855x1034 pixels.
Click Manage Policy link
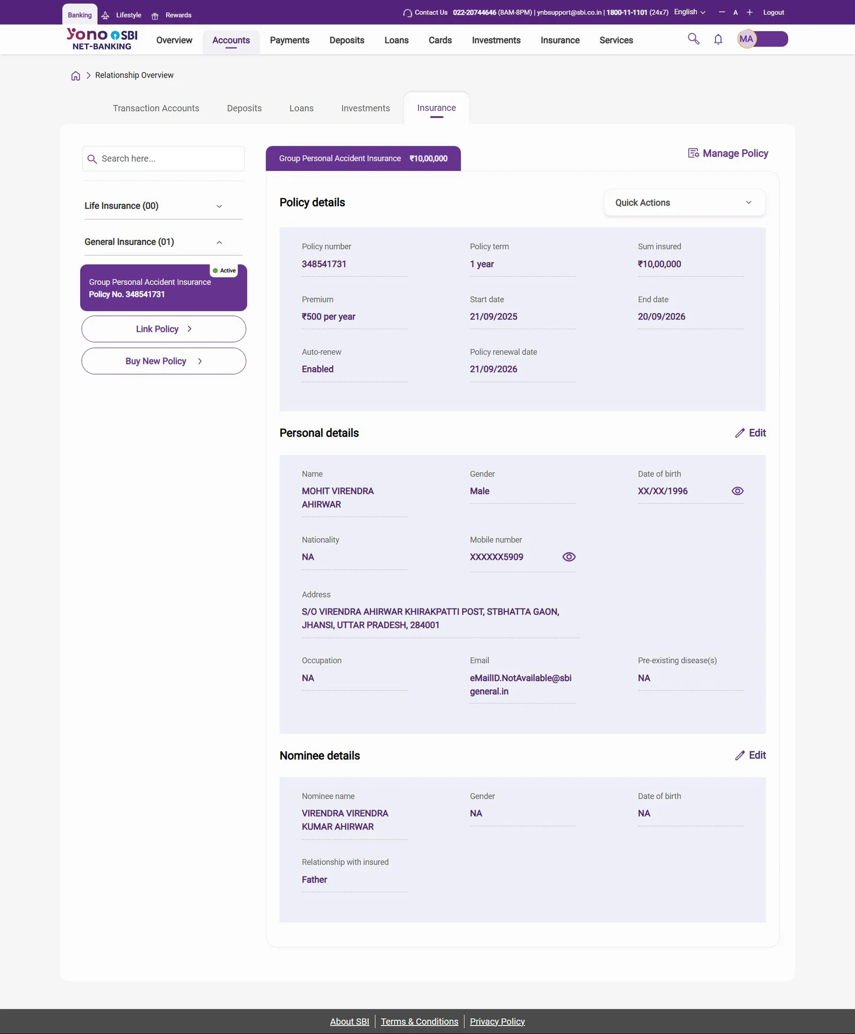coord(728,153)
